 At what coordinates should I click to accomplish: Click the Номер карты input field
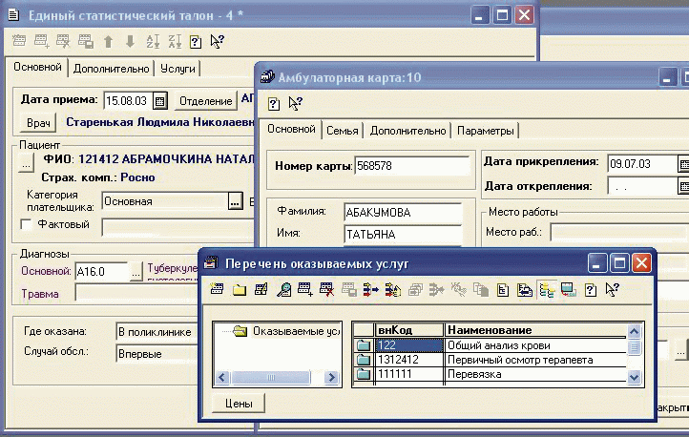412,166
